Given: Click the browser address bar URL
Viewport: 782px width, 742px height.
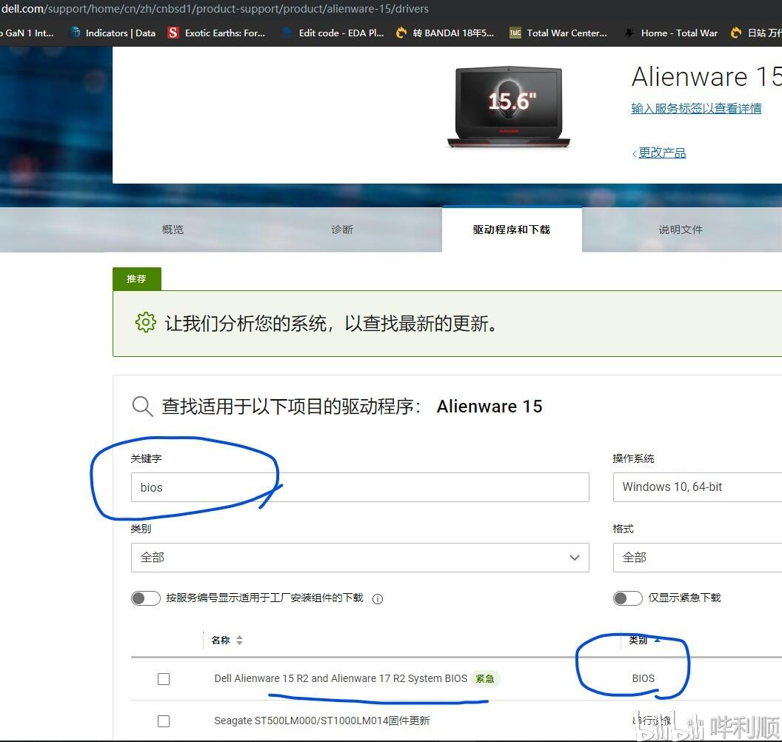Looking at the screenshot, I should 215,8.
